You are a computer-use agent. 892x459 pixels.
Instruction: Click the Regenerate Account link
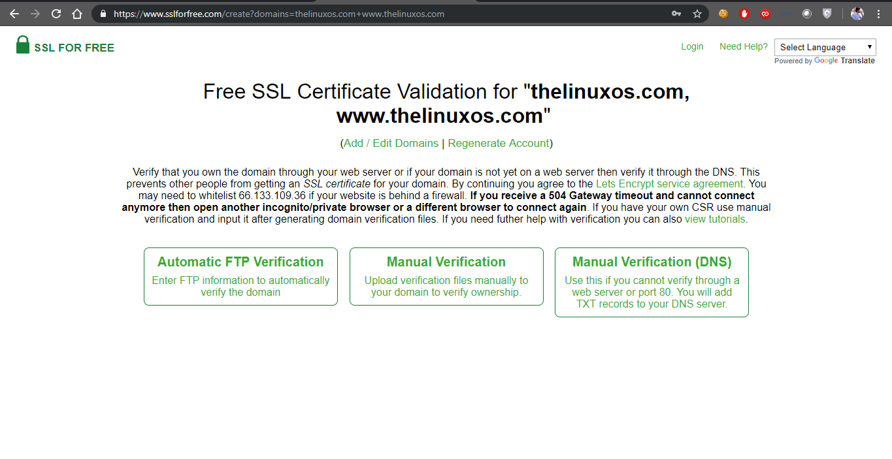[x=499, y=143]
